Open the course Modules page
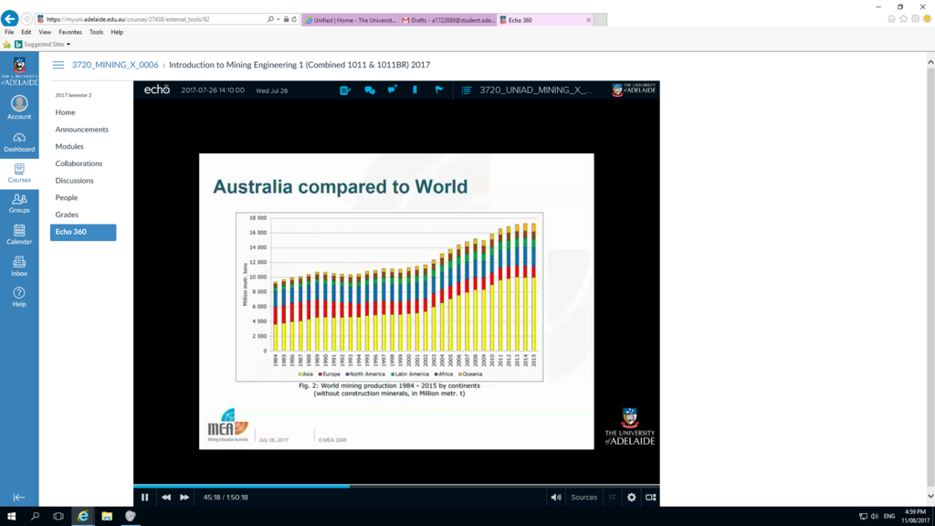Viewport: 935px width, 526px height. point(69,146)
